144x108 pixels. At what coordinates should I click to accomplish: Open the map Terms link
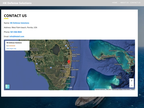tap(133, 89)
